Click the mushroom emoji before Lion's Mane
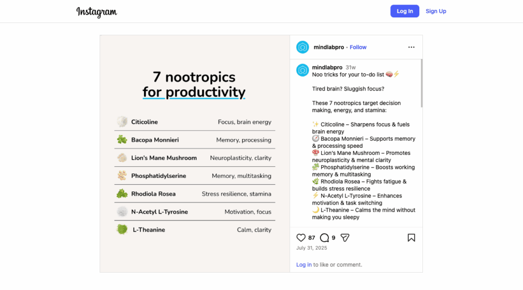Screen dimensions: 523x290 coord(316,153)
